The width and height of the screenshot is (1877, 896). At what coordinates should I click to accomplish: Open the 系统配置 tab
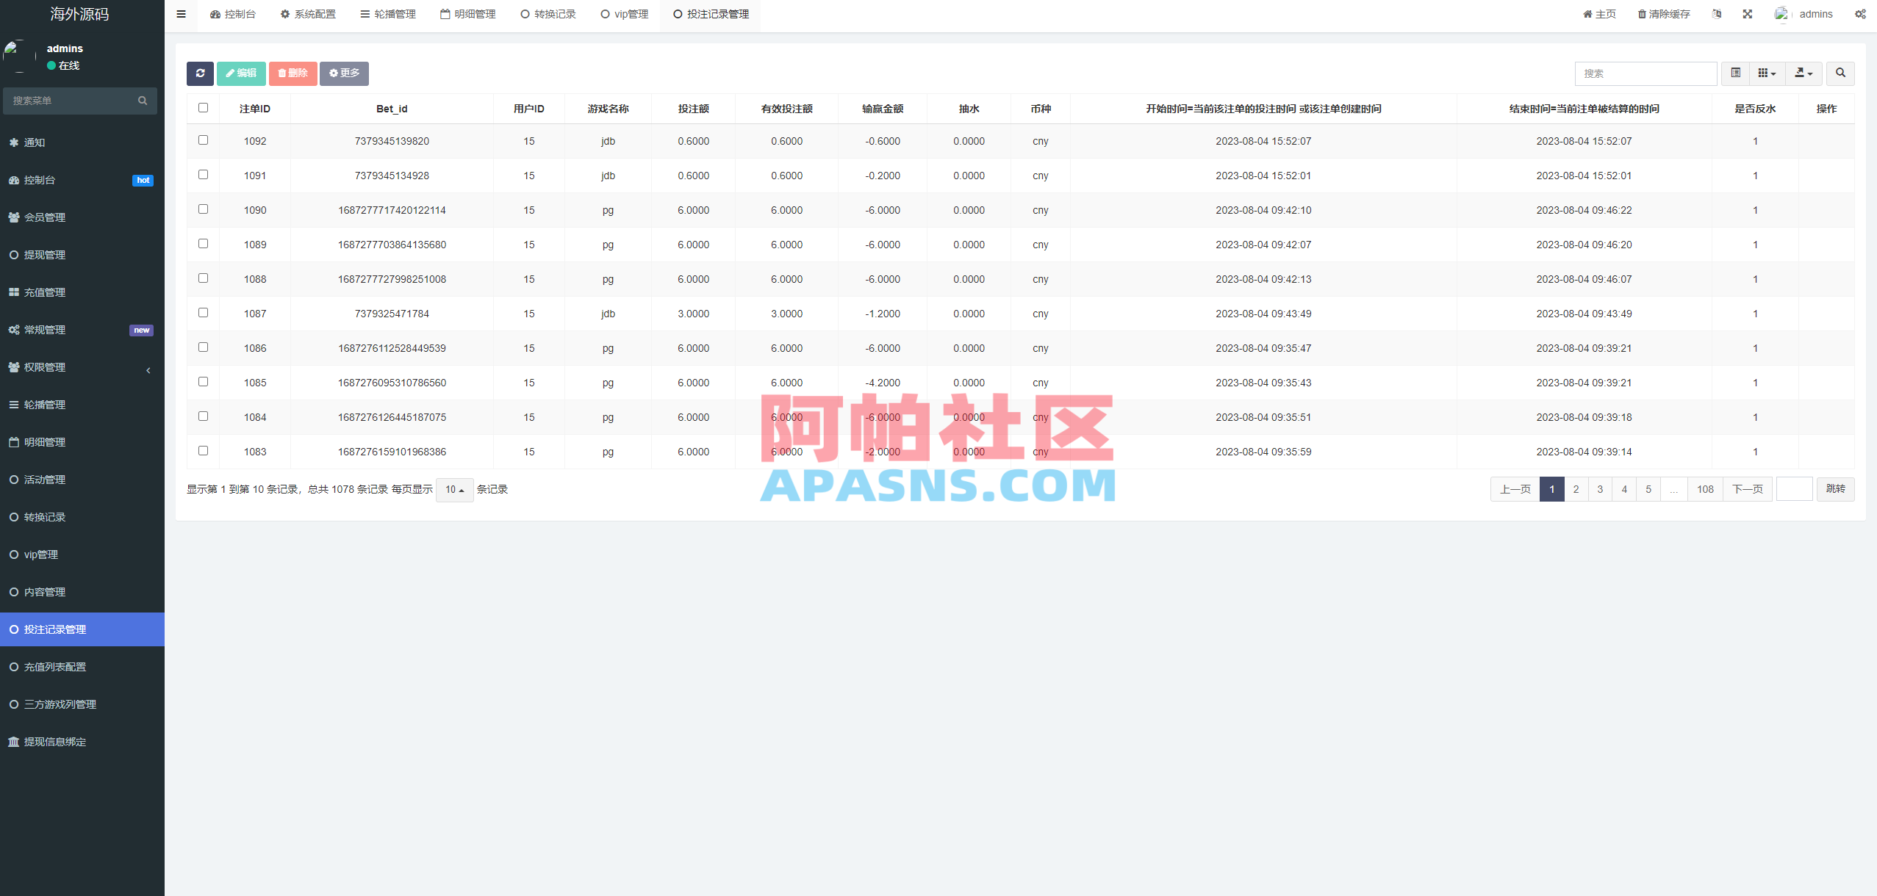307,14
